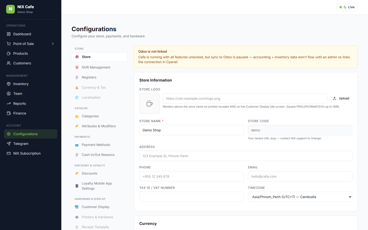Click the Products cup icon in sidebar

coord(9,53)
